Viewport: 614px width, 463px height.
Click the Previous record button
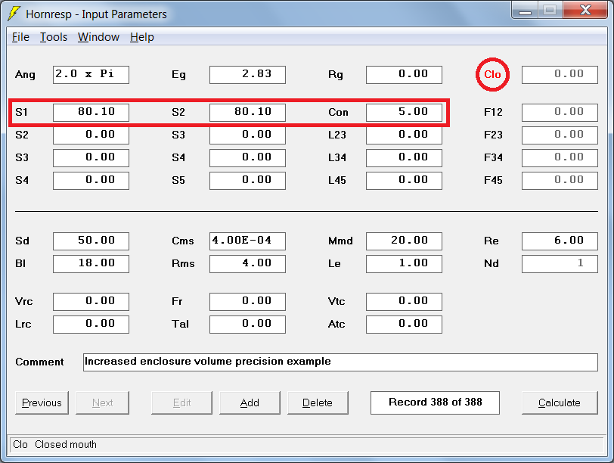[42, 402]
